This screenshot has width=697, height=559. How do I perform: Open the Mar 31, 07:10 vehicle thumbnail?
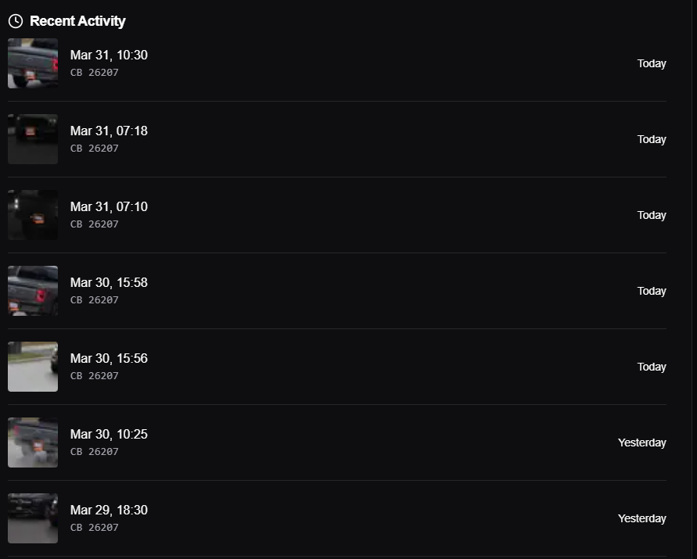[x=33, y=215]
